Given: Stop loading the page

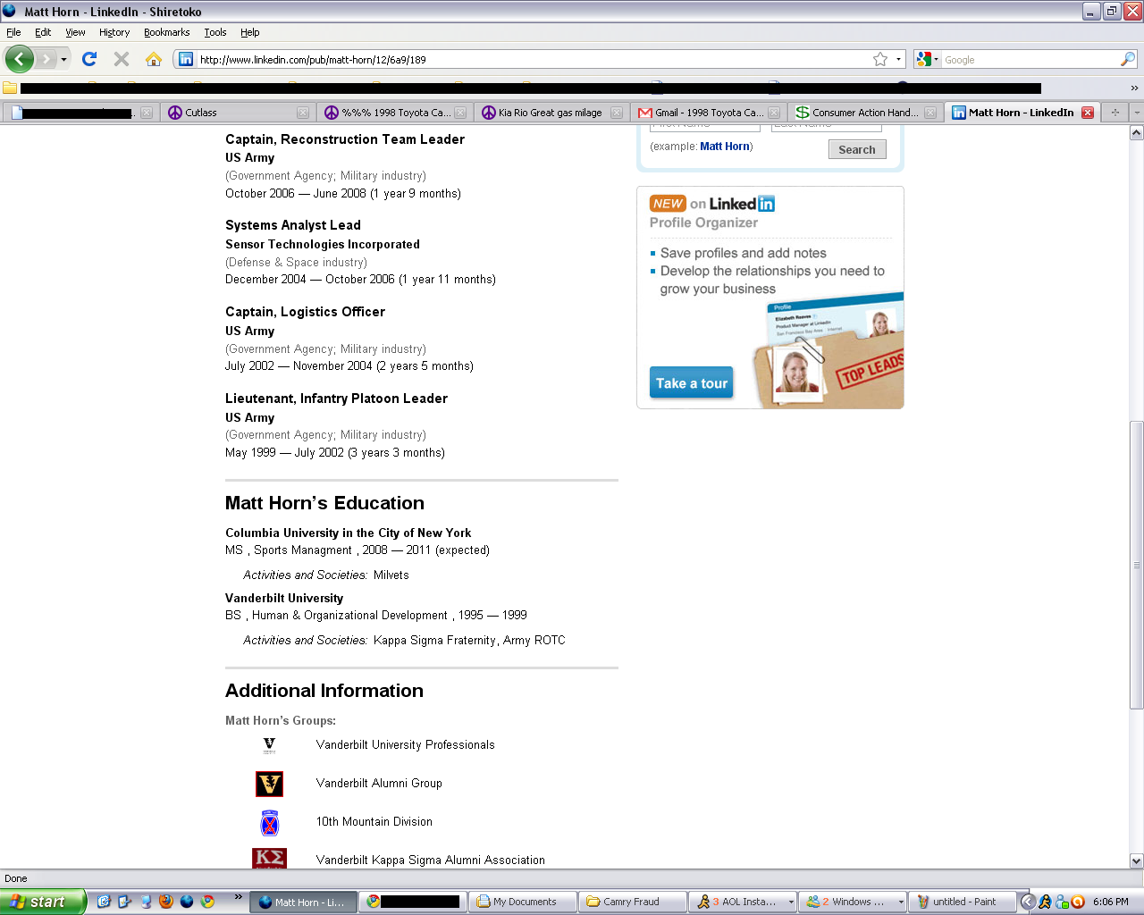Looking at the screenshot, I should click(x=122, y=59).
